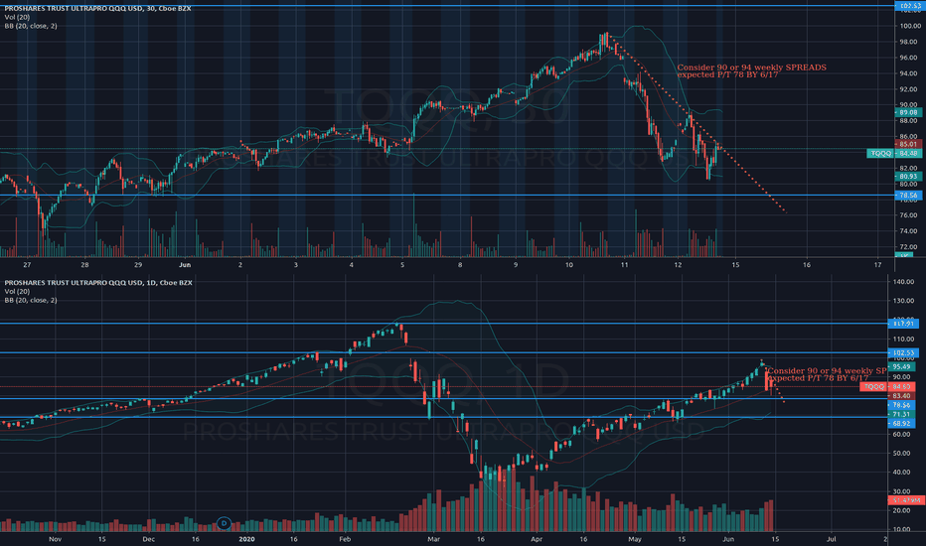Click the Nov label on the daily time axis

click(55, 539)
